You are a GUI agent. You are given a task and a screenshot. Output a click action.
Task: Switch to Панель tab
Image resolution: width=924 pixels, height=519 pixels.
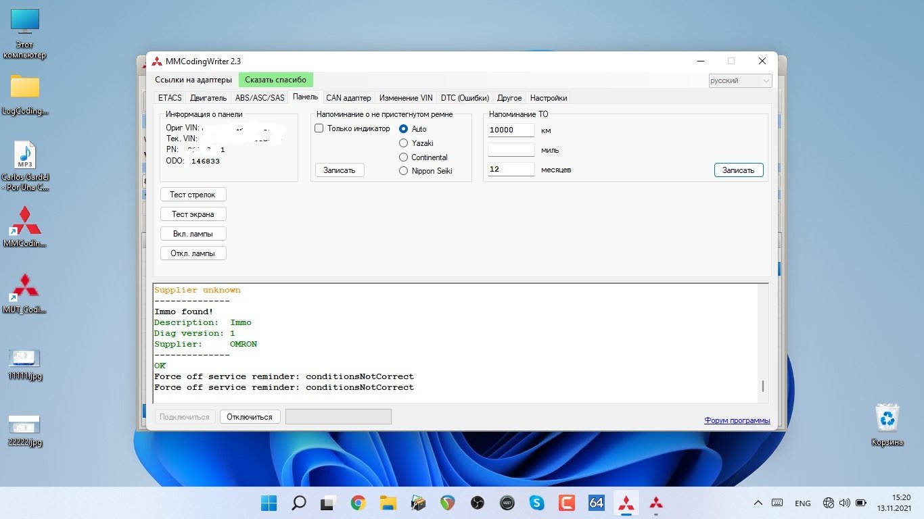coord(306,97)
